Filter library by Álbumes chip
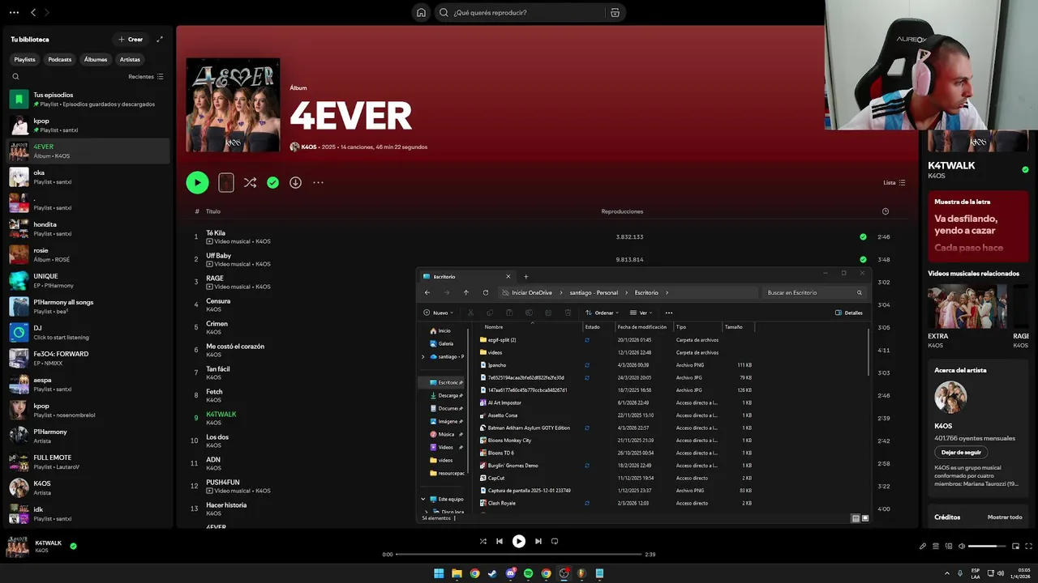The image size is (1038, 583). point(96,59)
